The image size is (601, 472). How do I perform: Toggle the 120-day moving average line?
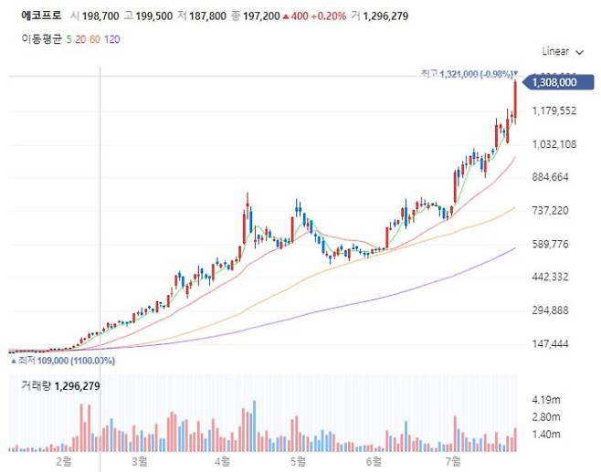[111, 39]
